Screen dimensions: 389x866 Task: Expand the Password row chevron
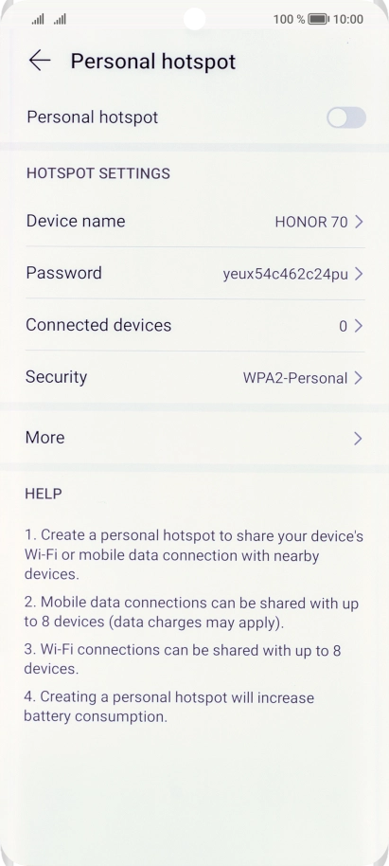(359, 274)
